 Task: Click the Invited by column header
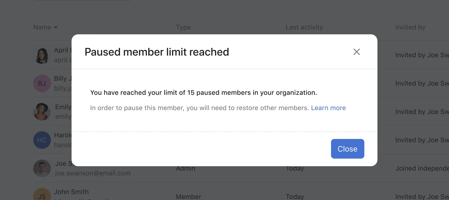pos(410,27)
